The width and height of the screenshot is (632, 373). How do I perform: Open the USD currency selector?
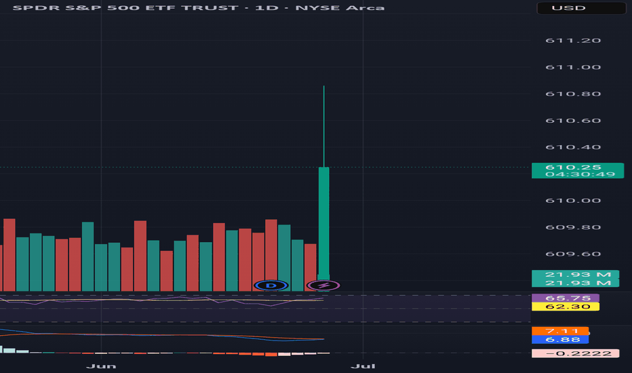click(581, 7)
